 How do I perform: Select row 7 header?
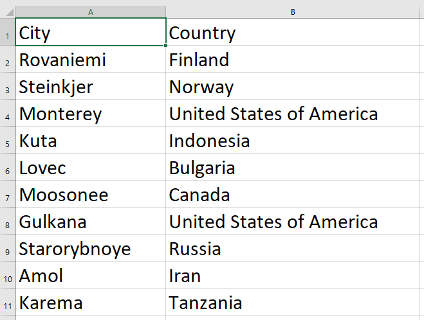coord(8,195)
